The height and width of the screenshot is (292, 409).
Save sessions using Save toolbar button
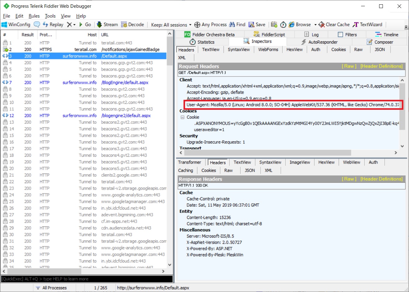pos(257,25)
